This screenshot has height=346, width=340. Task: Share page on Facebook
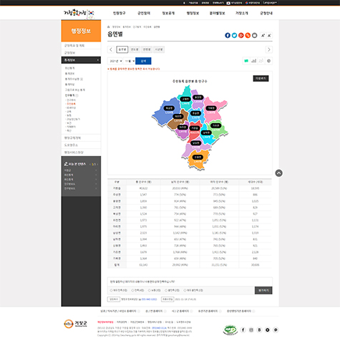(228, 35)
